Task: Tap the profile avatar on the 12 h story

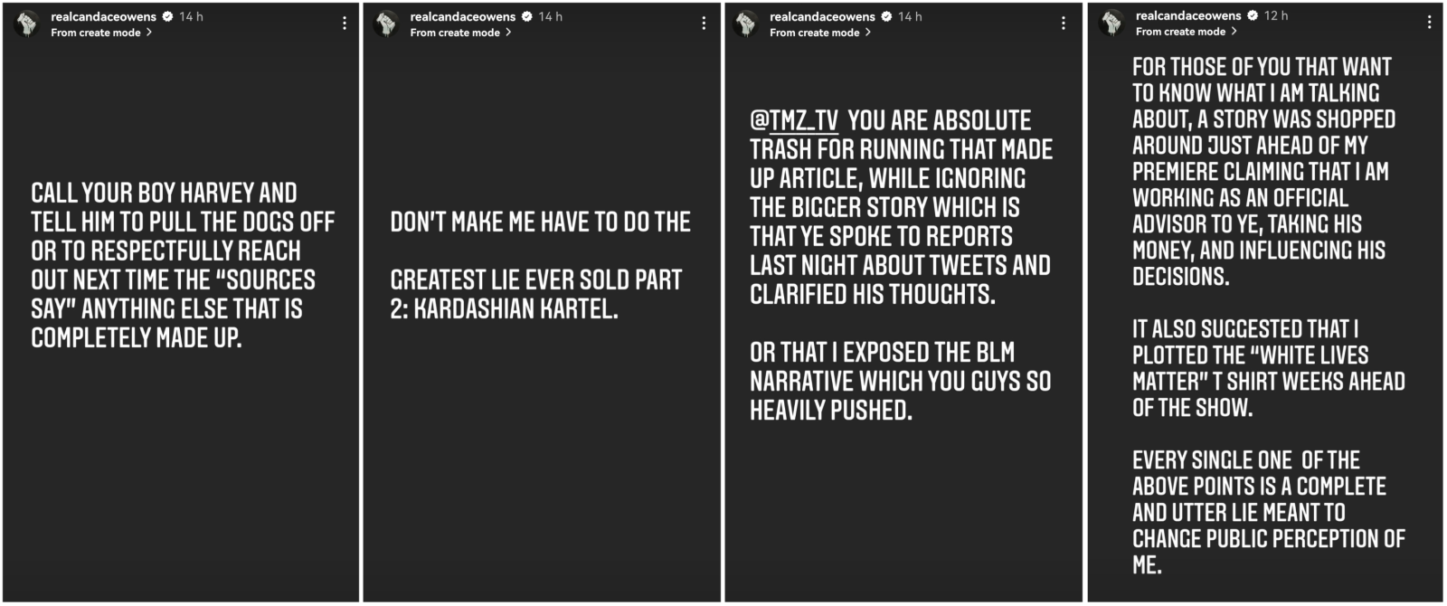Action: [1112, 24]
